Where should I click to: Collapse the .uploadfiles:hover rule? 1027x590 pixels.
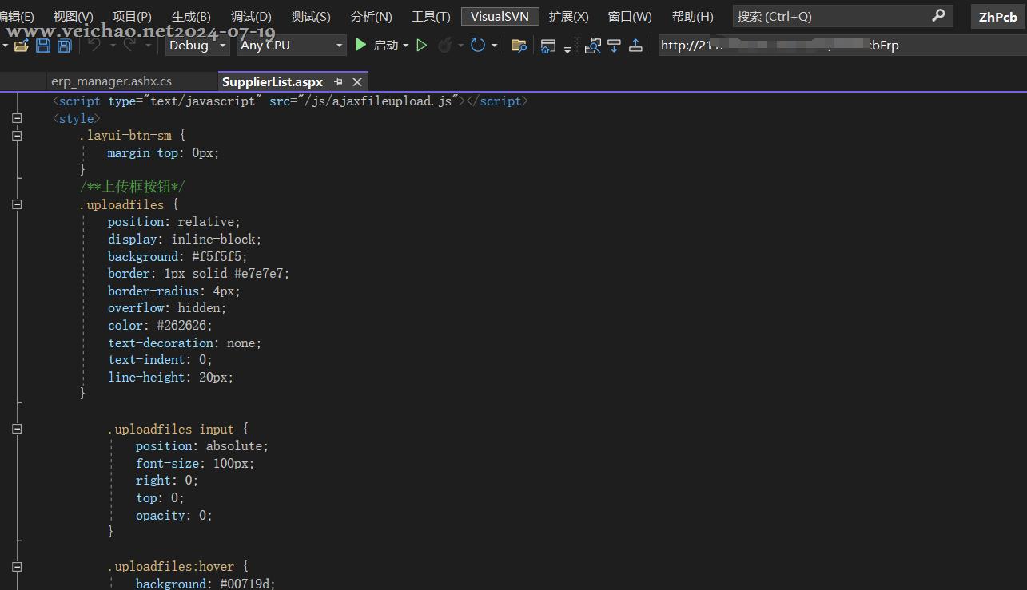(17, 567)
